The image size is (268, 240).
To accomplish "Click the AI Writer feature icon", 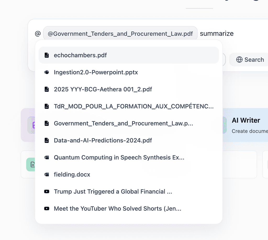I will click(225, 125).
